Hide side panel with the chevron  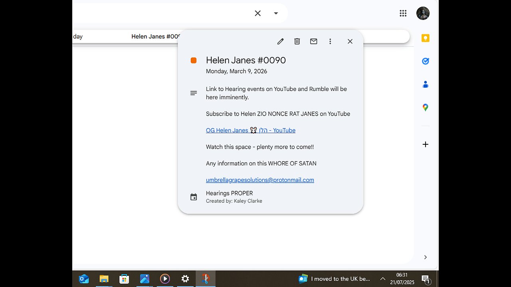click(426, 257)
